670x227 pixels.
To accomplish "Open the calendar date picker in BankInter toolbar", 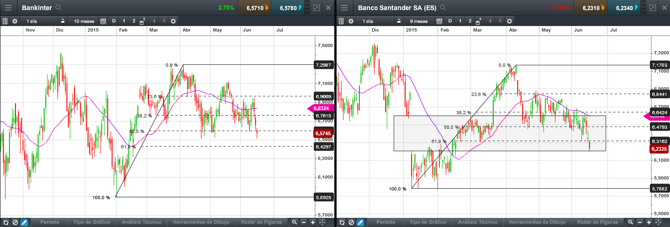I will (x=103, y=21).
